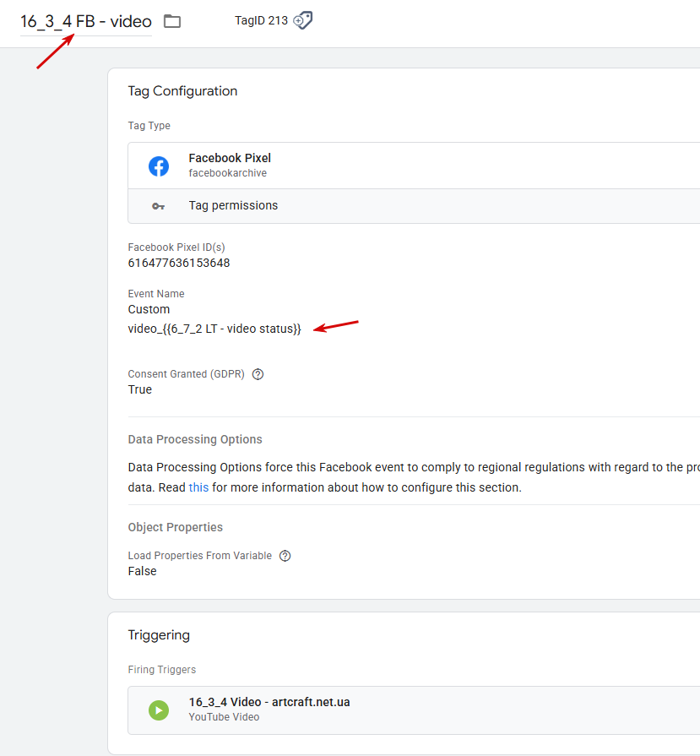The image size is (700, 756).
Task: Click the folder icon beside the tag name
Action: click(x=172, y=21)
